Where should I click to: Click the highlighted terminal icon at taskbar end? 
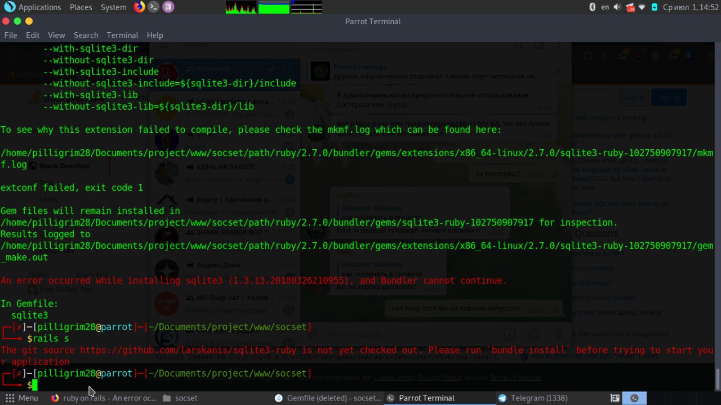coord(634,398)
